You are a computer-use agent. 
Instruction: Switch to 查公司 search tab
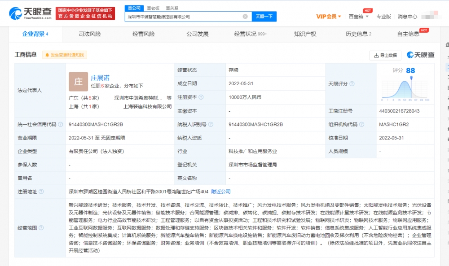134,8
